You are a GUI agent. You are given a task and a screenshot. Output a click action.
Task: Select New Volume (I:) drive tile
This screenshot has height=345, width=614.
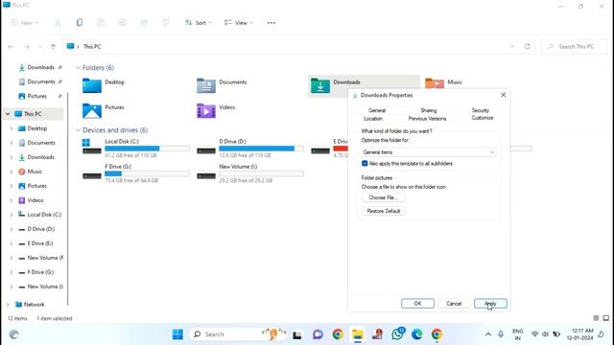[x=249, y=173]
